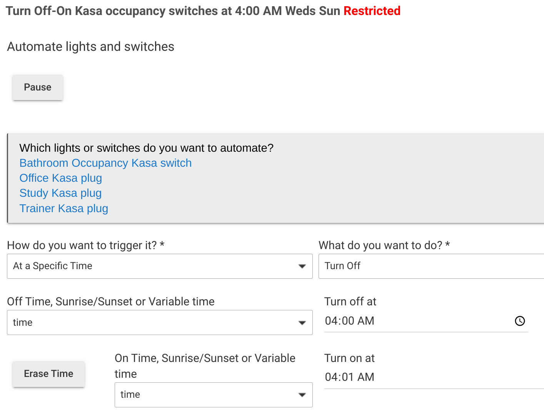544x417 pixels.
Task: Click the Pause button
Action: (38, 87)
